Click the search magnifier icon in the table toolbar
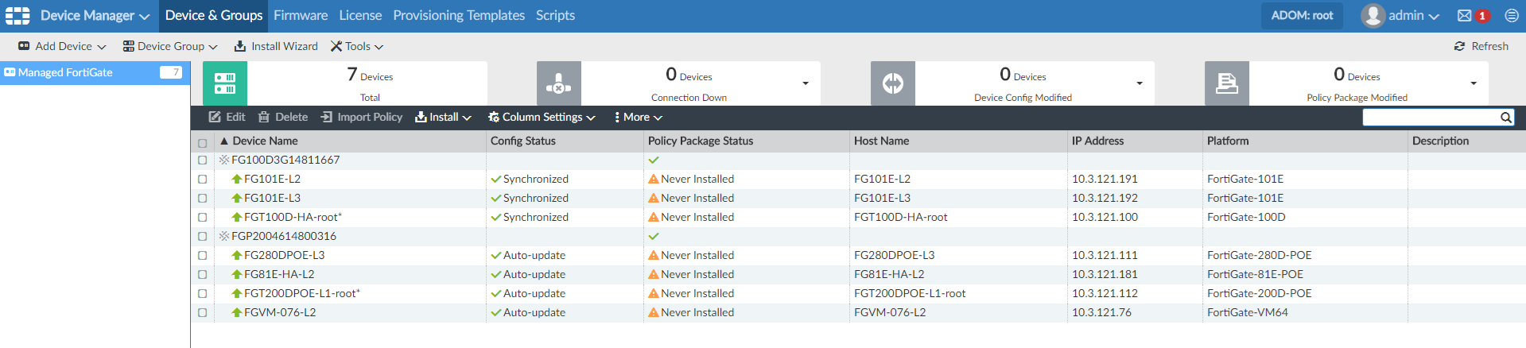 [x=1505, y=118]
